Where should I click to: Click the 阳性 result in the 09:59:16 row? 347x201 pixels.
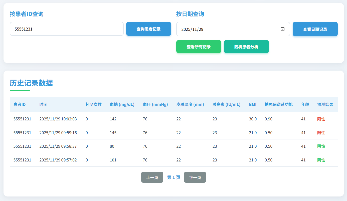click(321, 133)
